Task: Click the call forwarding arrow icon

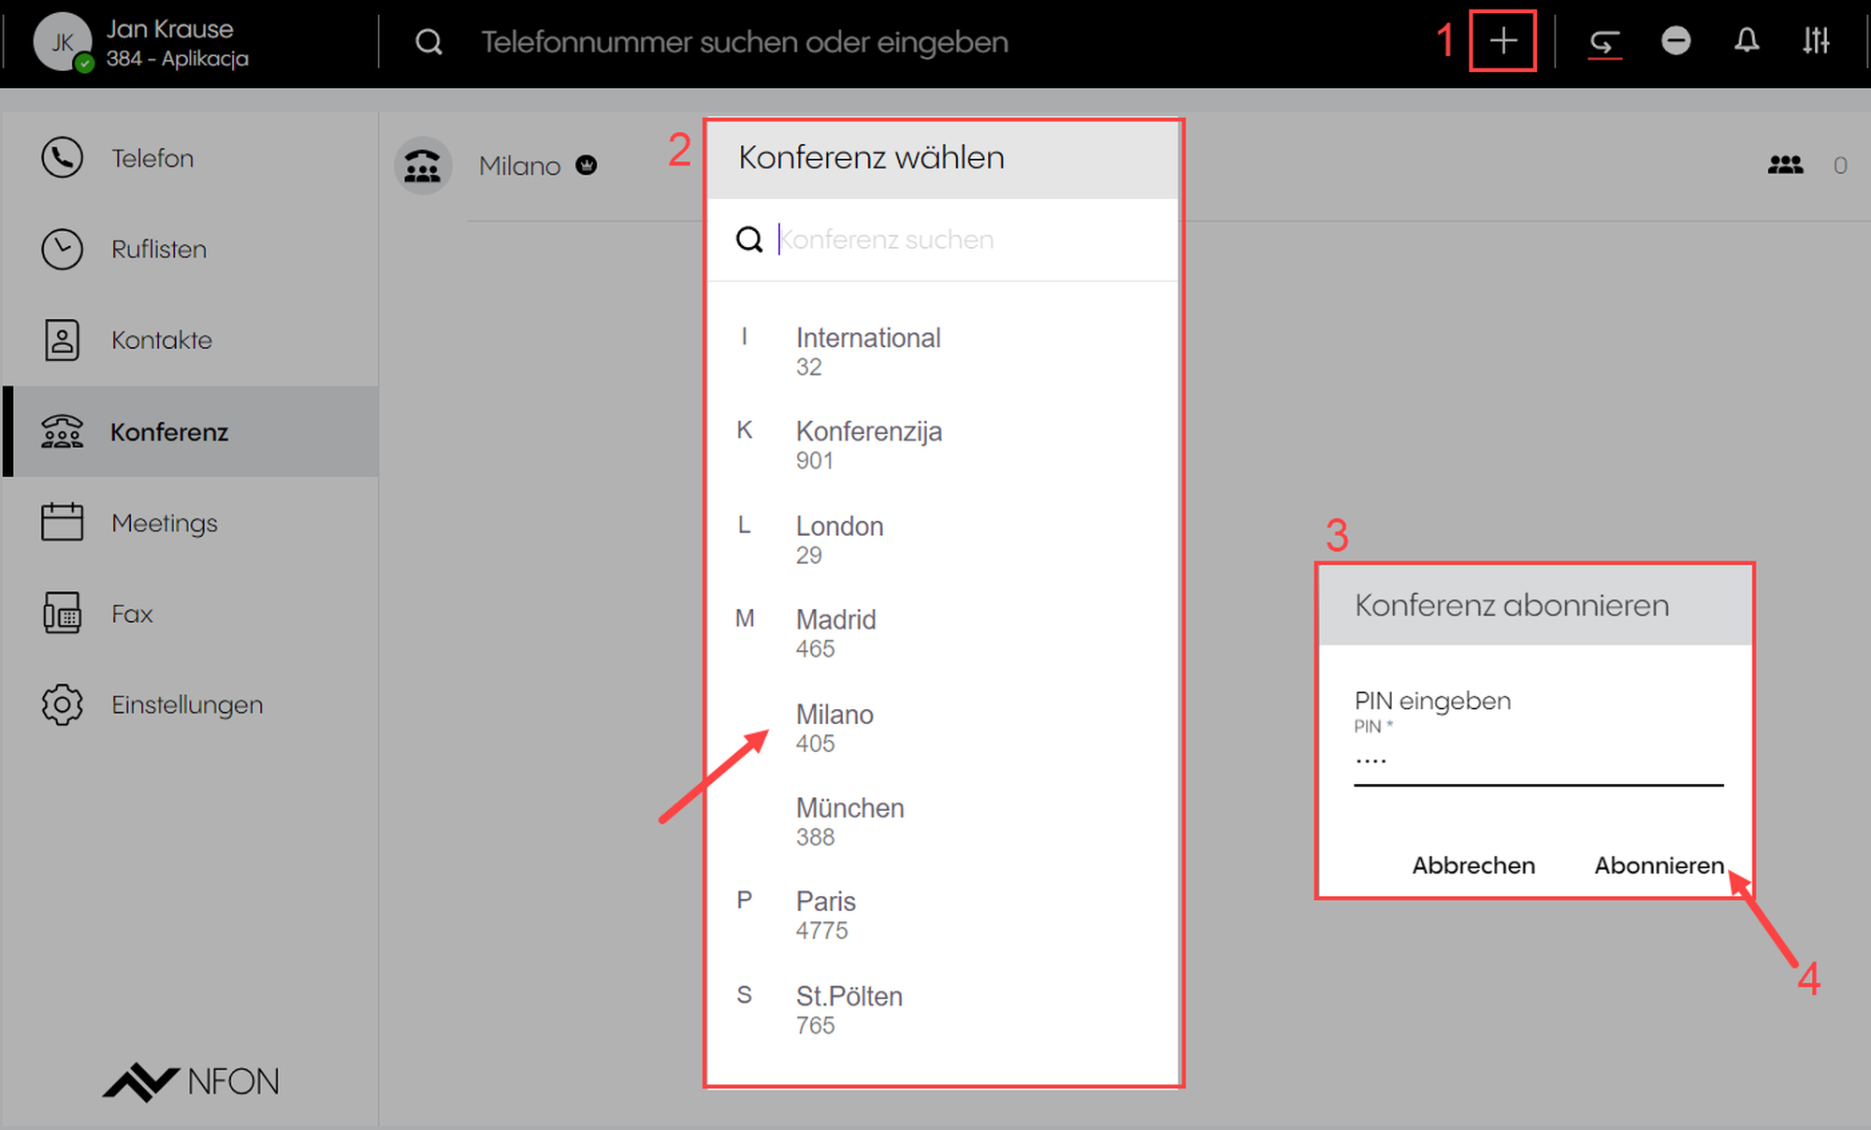Action: coord(1604,42)
